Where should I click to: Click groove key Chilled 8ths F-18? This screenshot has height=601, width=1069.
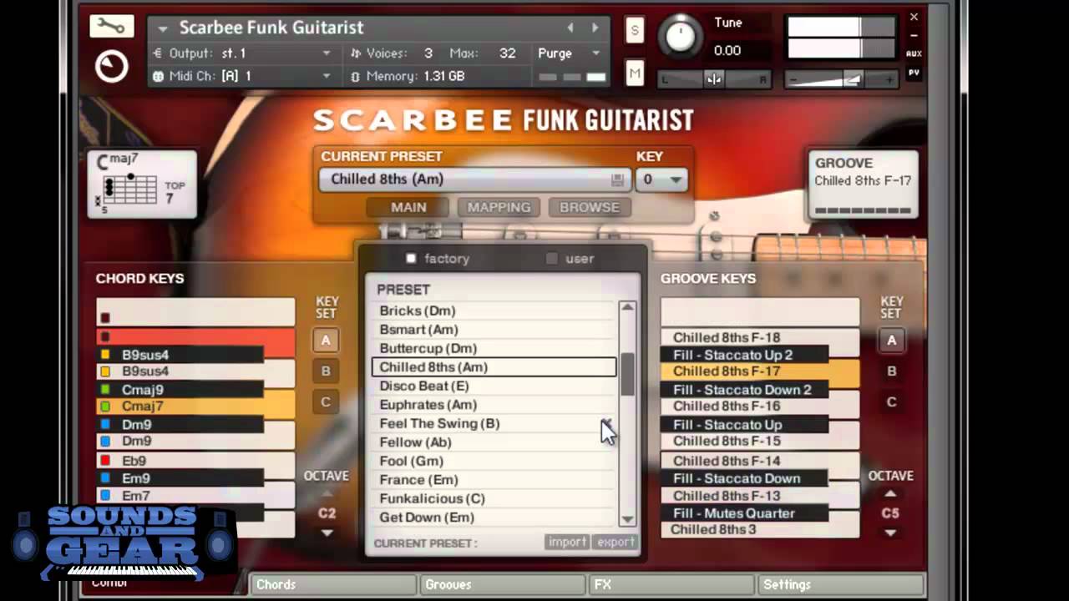tap(760, 338)
